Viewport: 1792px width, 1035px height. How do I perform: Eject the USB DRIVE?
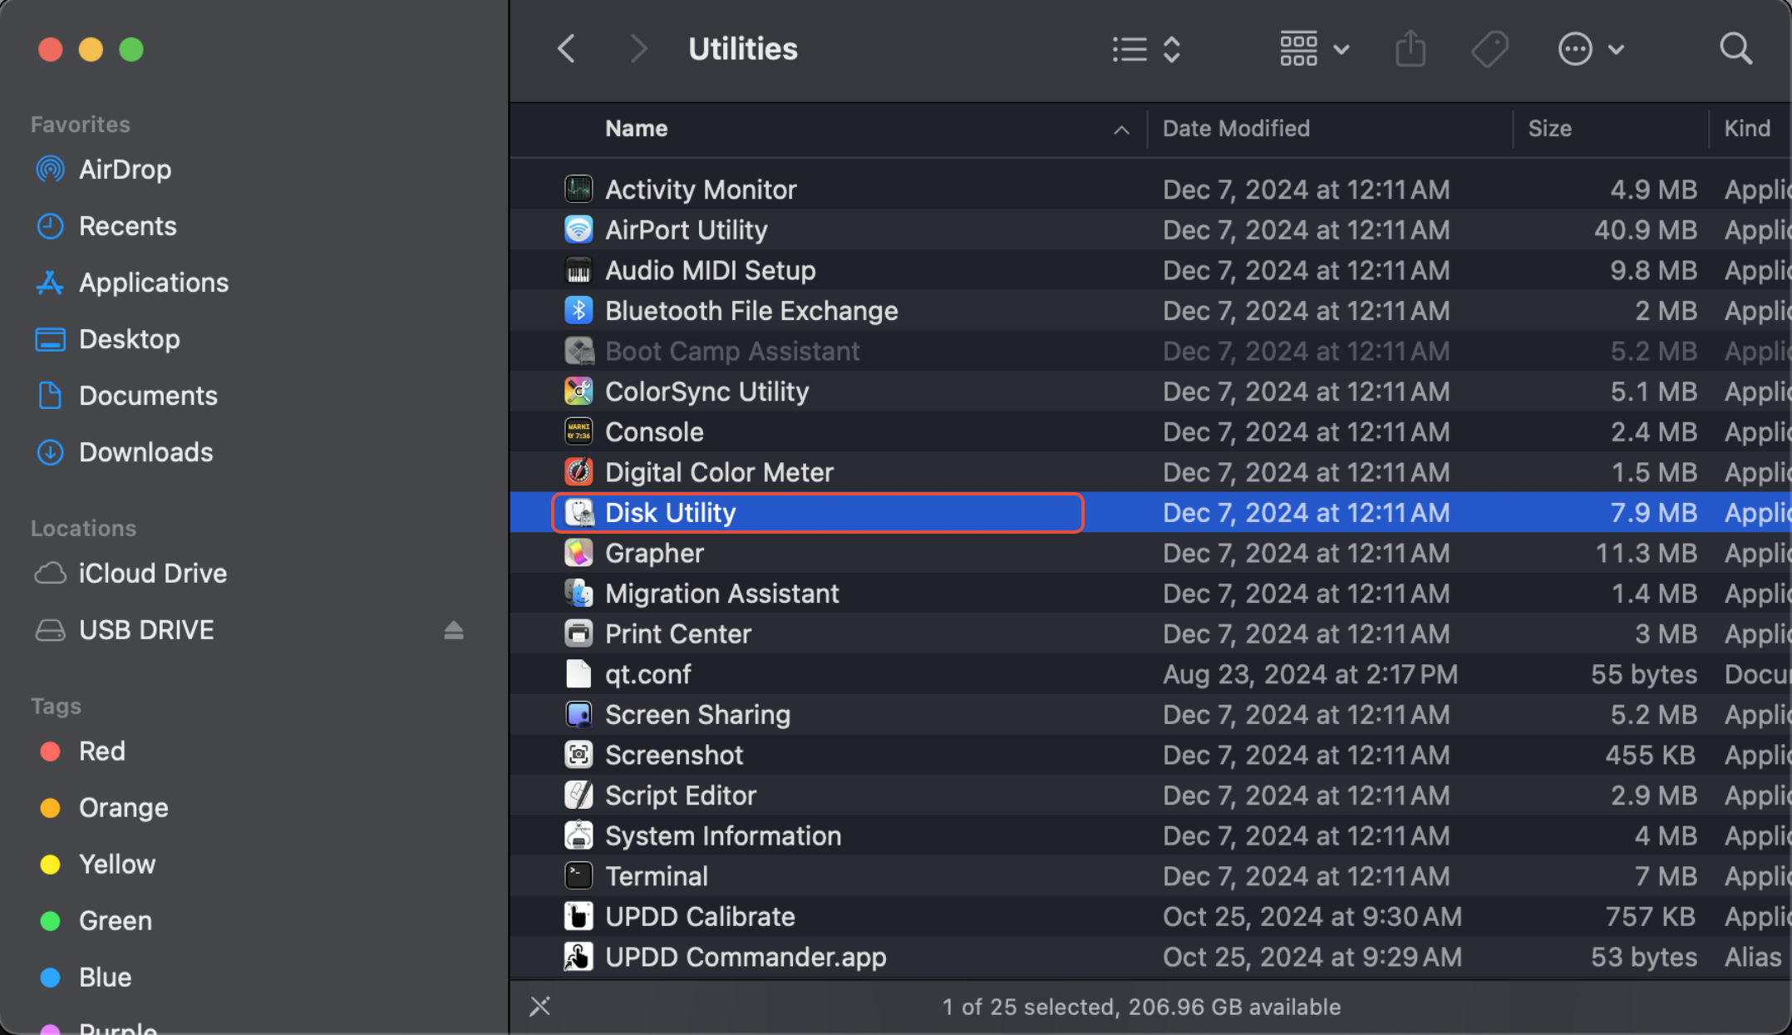453,630
